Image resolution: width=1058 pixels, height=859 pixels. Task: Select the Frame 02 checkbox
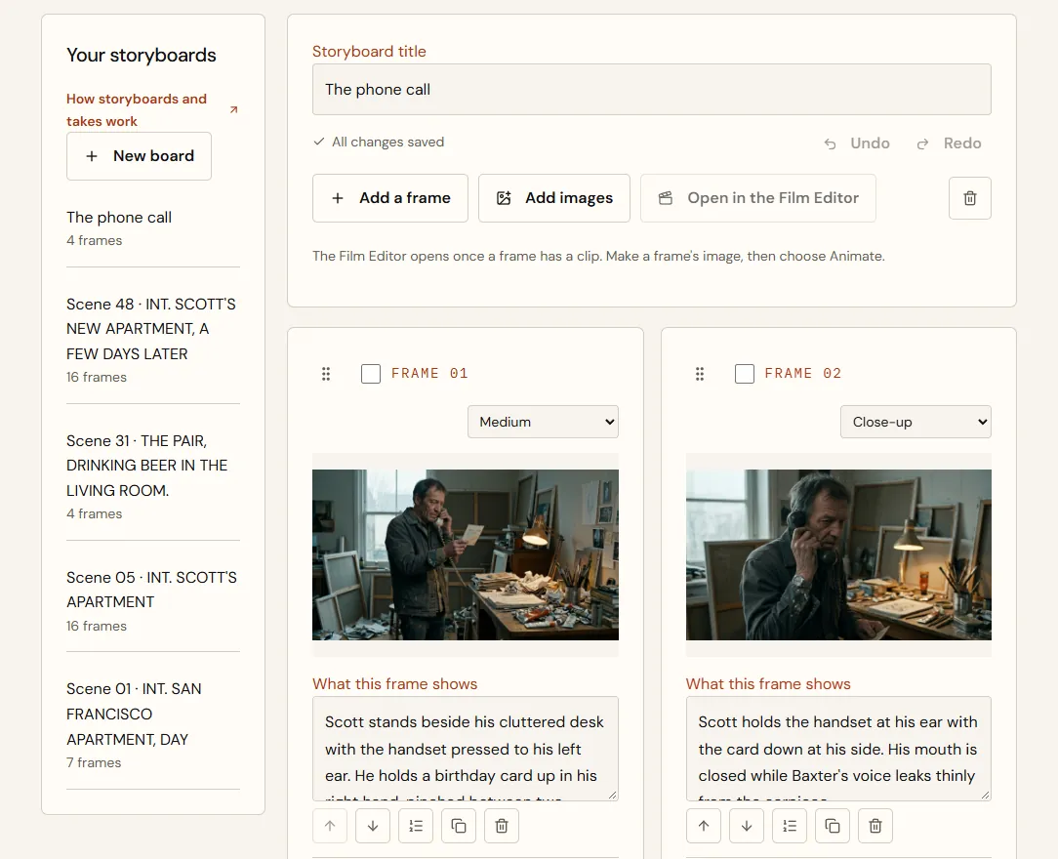(745, 374)
